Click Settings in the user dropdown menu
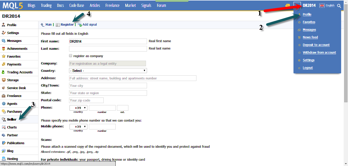Viewport: 348px width, 166px height. tap(309, 60)
